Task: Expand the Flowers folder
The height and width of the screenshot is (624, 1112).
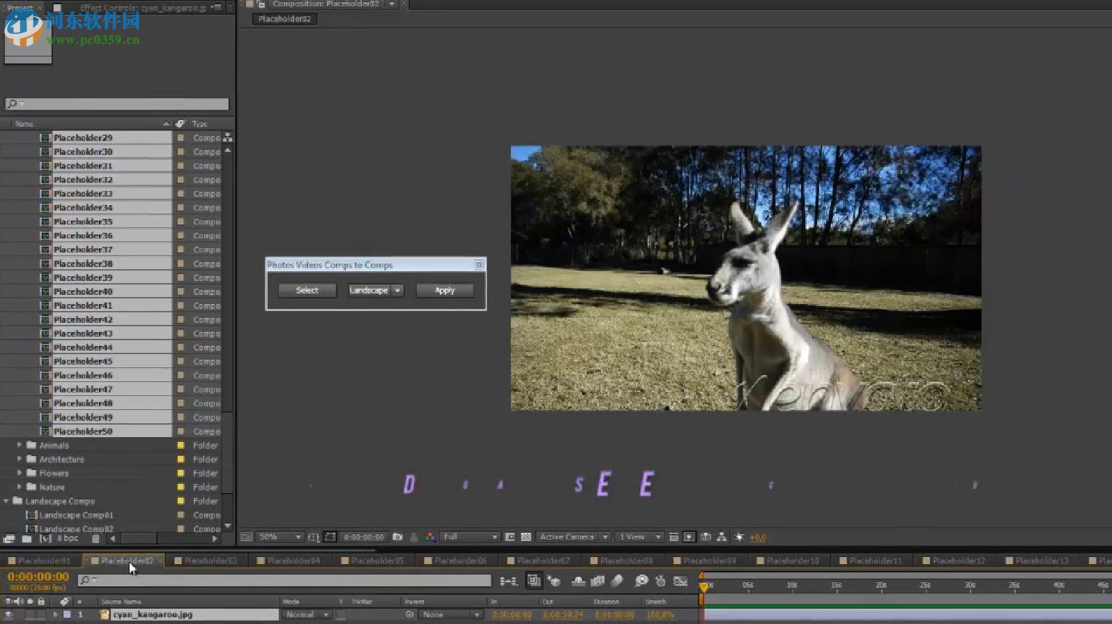Action: (19, 473)
